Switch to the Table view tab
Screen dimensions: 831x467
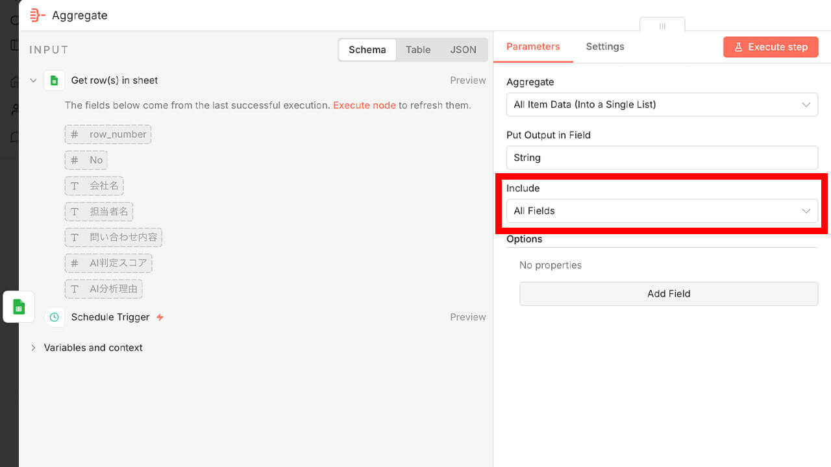418,50
